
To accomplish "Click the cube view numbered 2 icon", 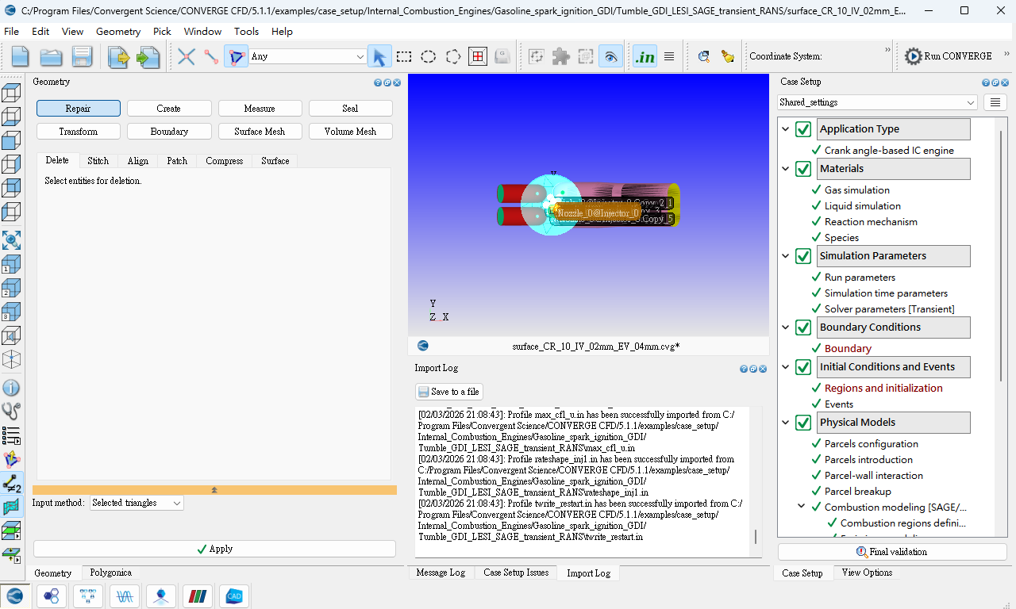I will (11, 288).
